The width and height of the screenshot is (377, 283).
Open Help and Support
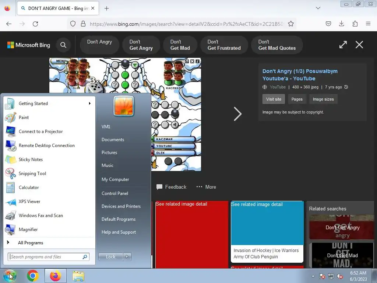[119, 232]
